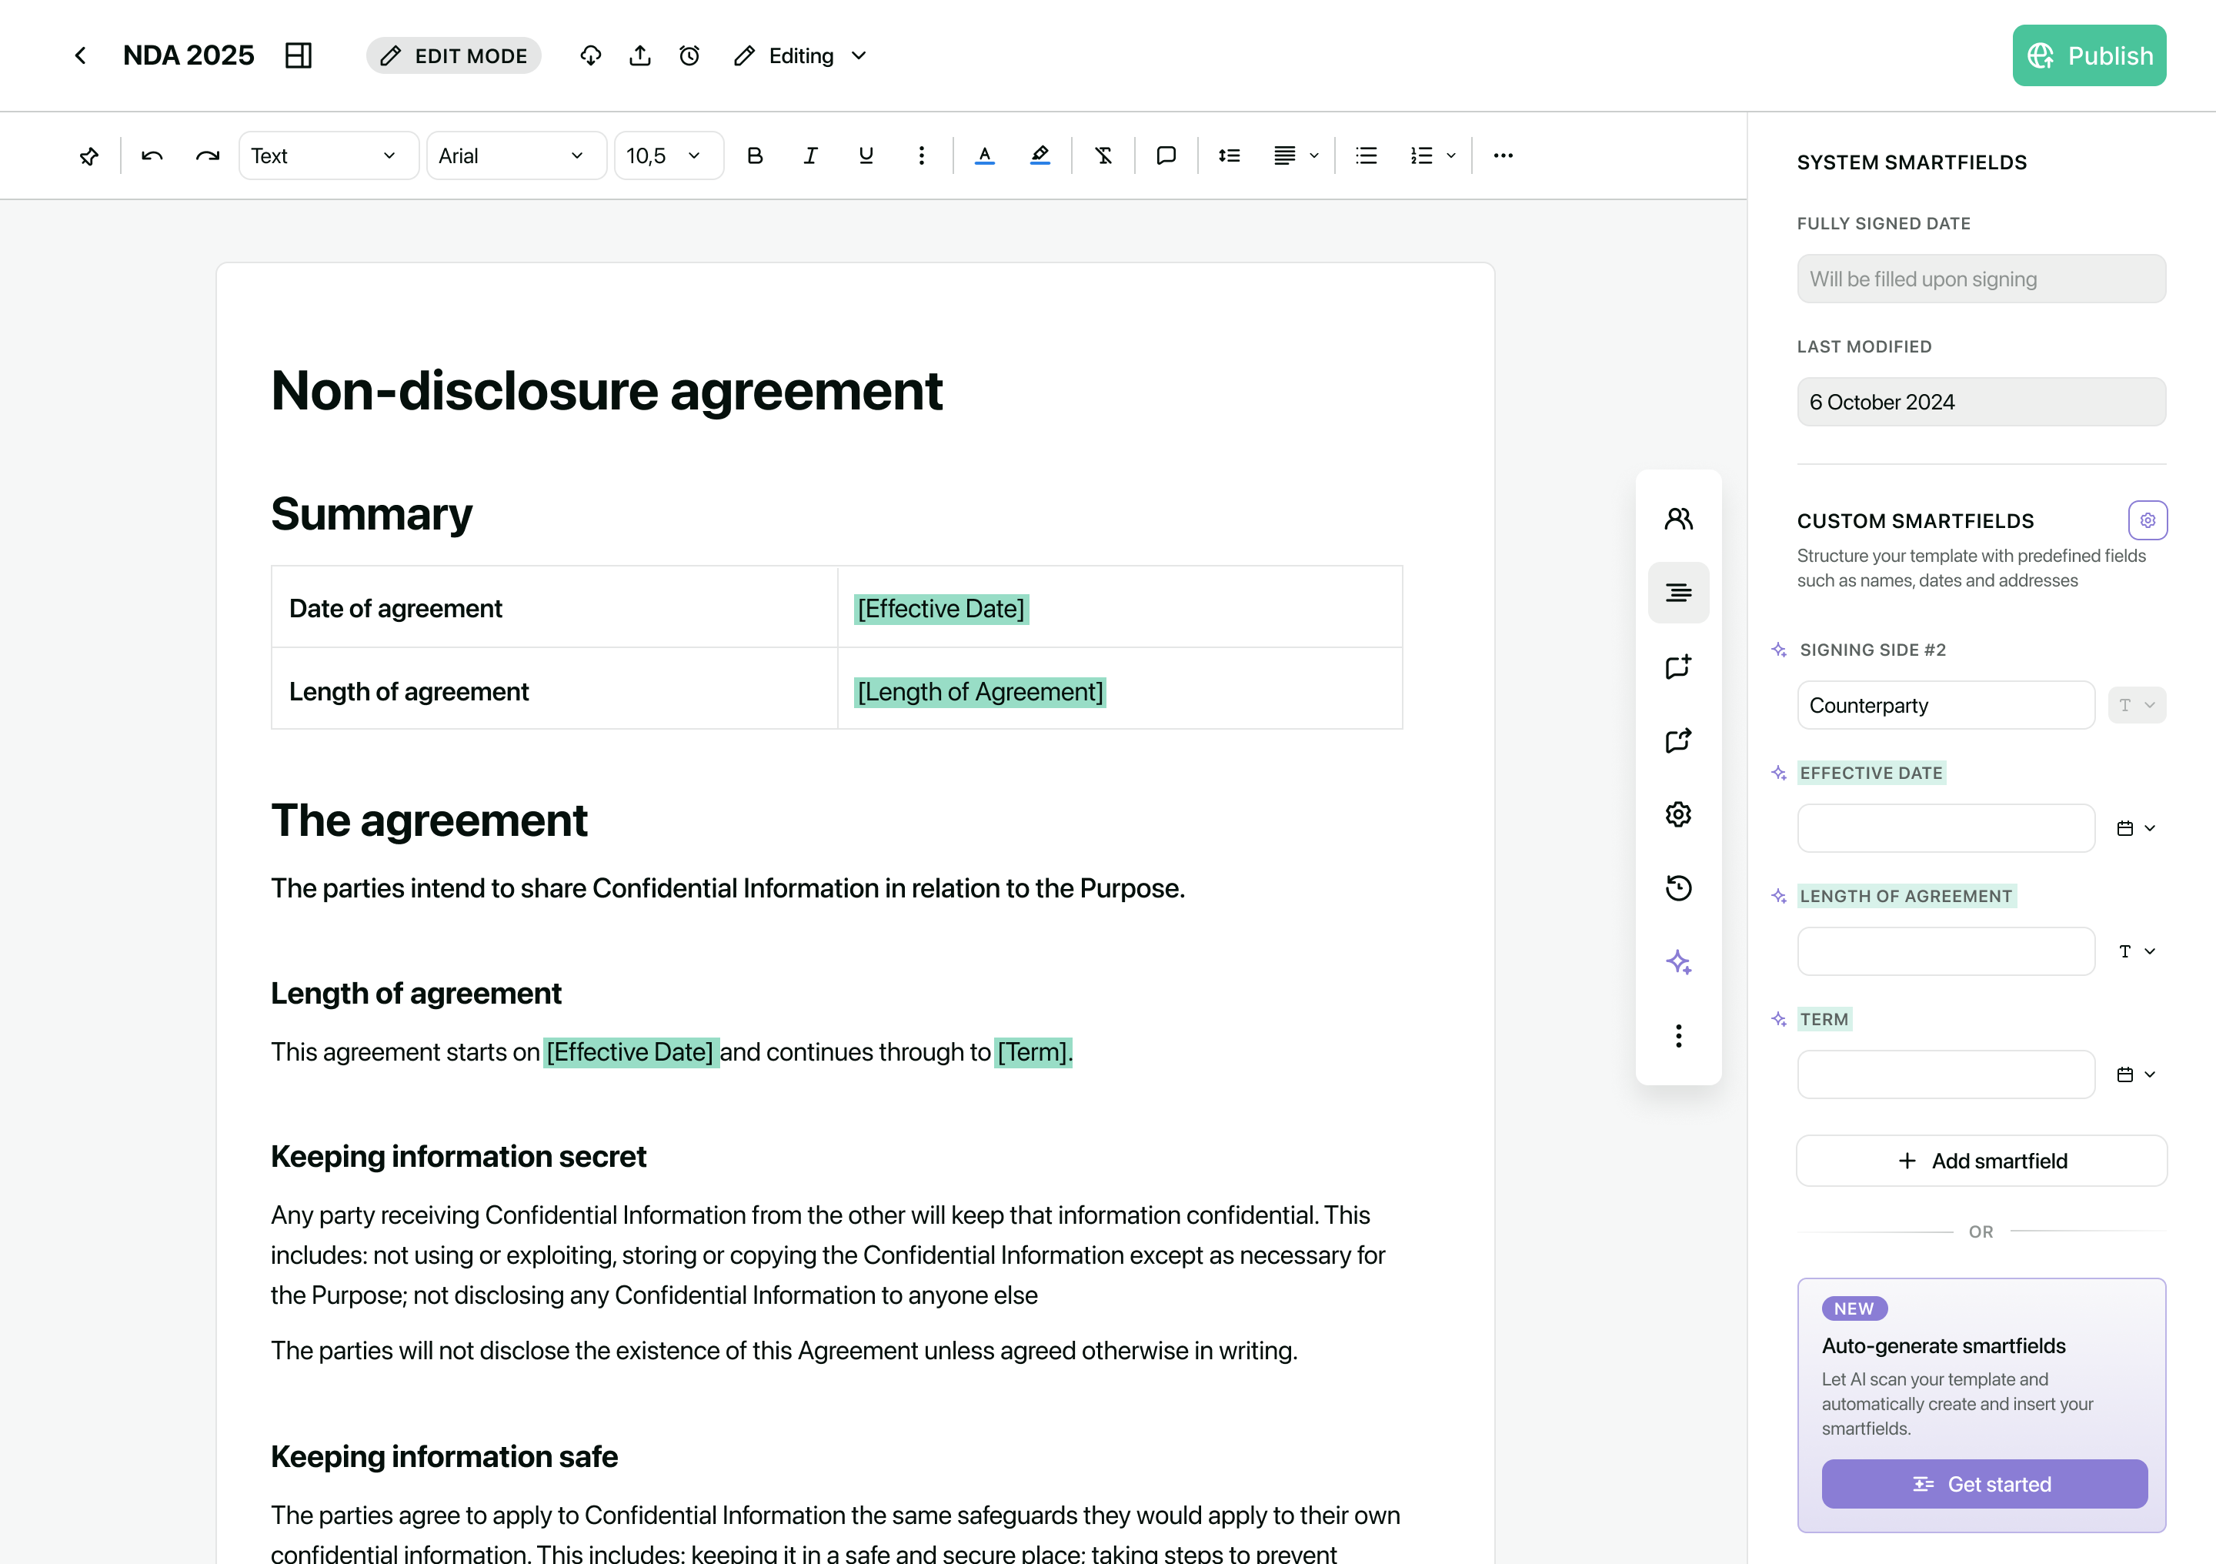Screen dimensions: 2216x1564
Task: Click the Add smartfield button
Action: tap(1981, 1161)
